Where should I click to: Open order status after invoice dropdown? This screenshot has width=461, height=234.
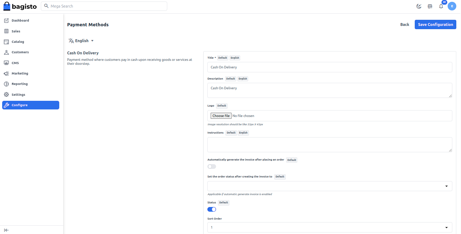[x=329, y=186]
